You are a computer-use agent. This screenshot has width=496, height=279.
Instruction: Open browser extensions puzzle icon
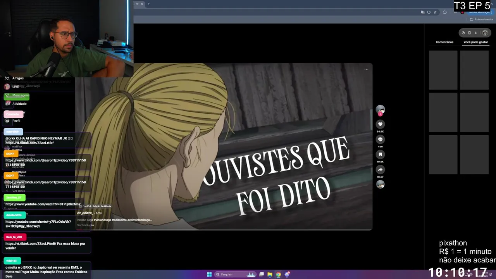coord(445,12)
